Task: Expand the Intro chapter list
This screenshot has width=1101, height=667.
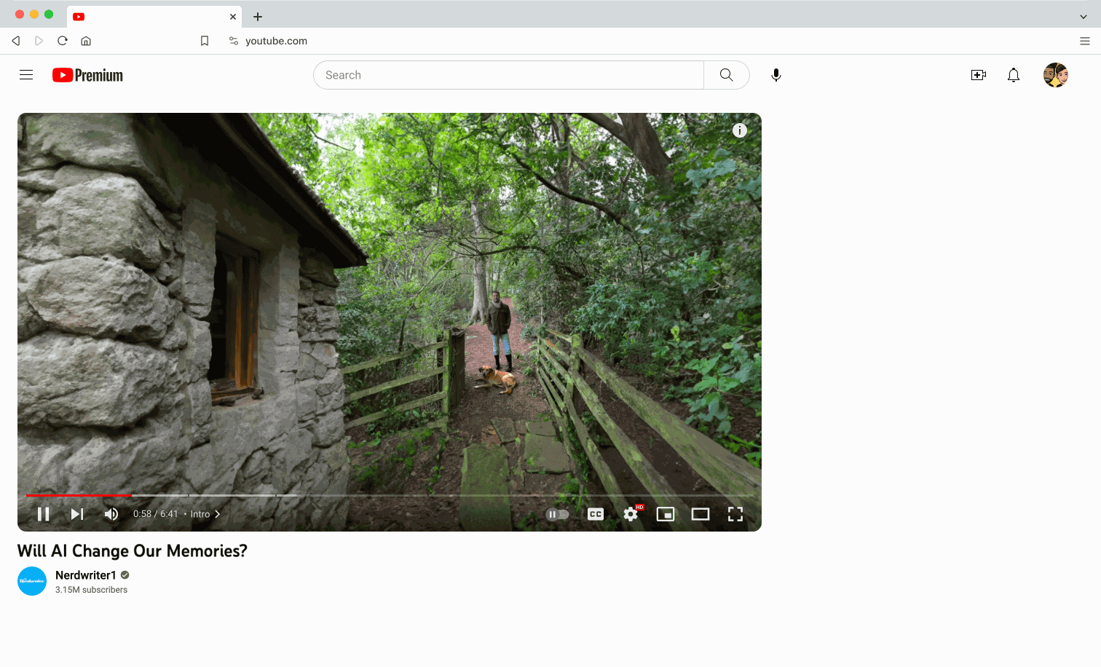Action: 205,514
